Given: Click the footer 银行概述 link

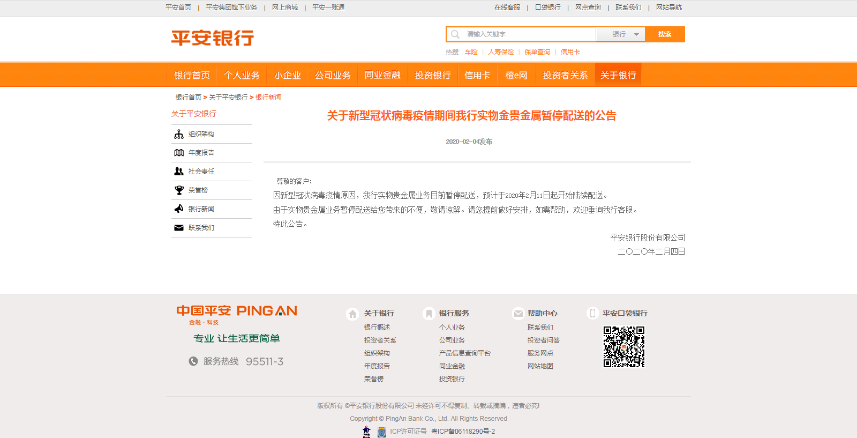Looking at the screenshot, I should point(377,328).
